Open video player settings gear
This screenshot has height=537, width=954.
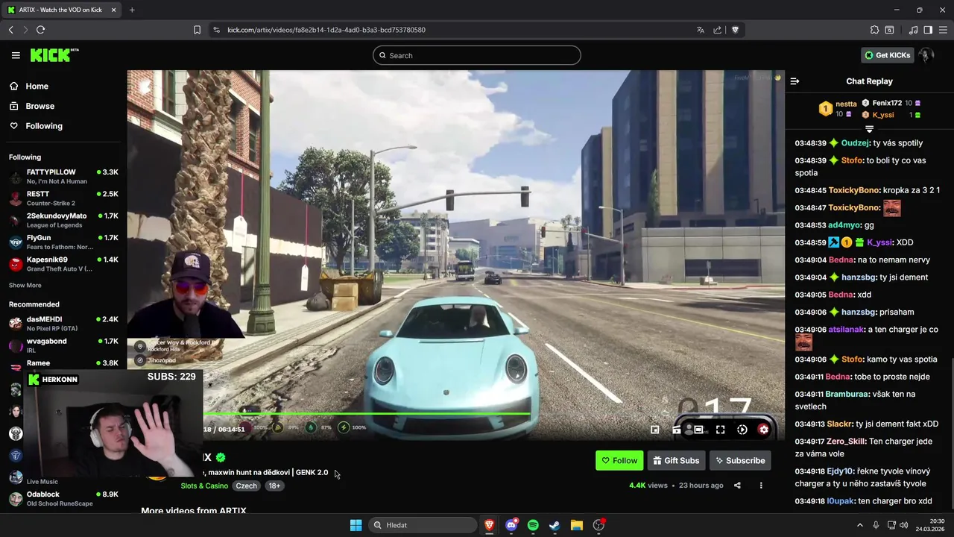[763, 430]
